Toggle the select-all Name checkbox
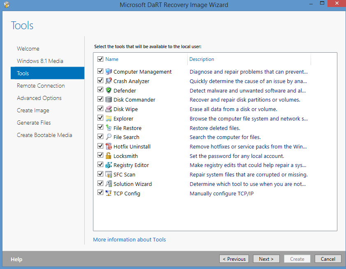Viewport: 346px width, 269px height. [x=100, y=59]
